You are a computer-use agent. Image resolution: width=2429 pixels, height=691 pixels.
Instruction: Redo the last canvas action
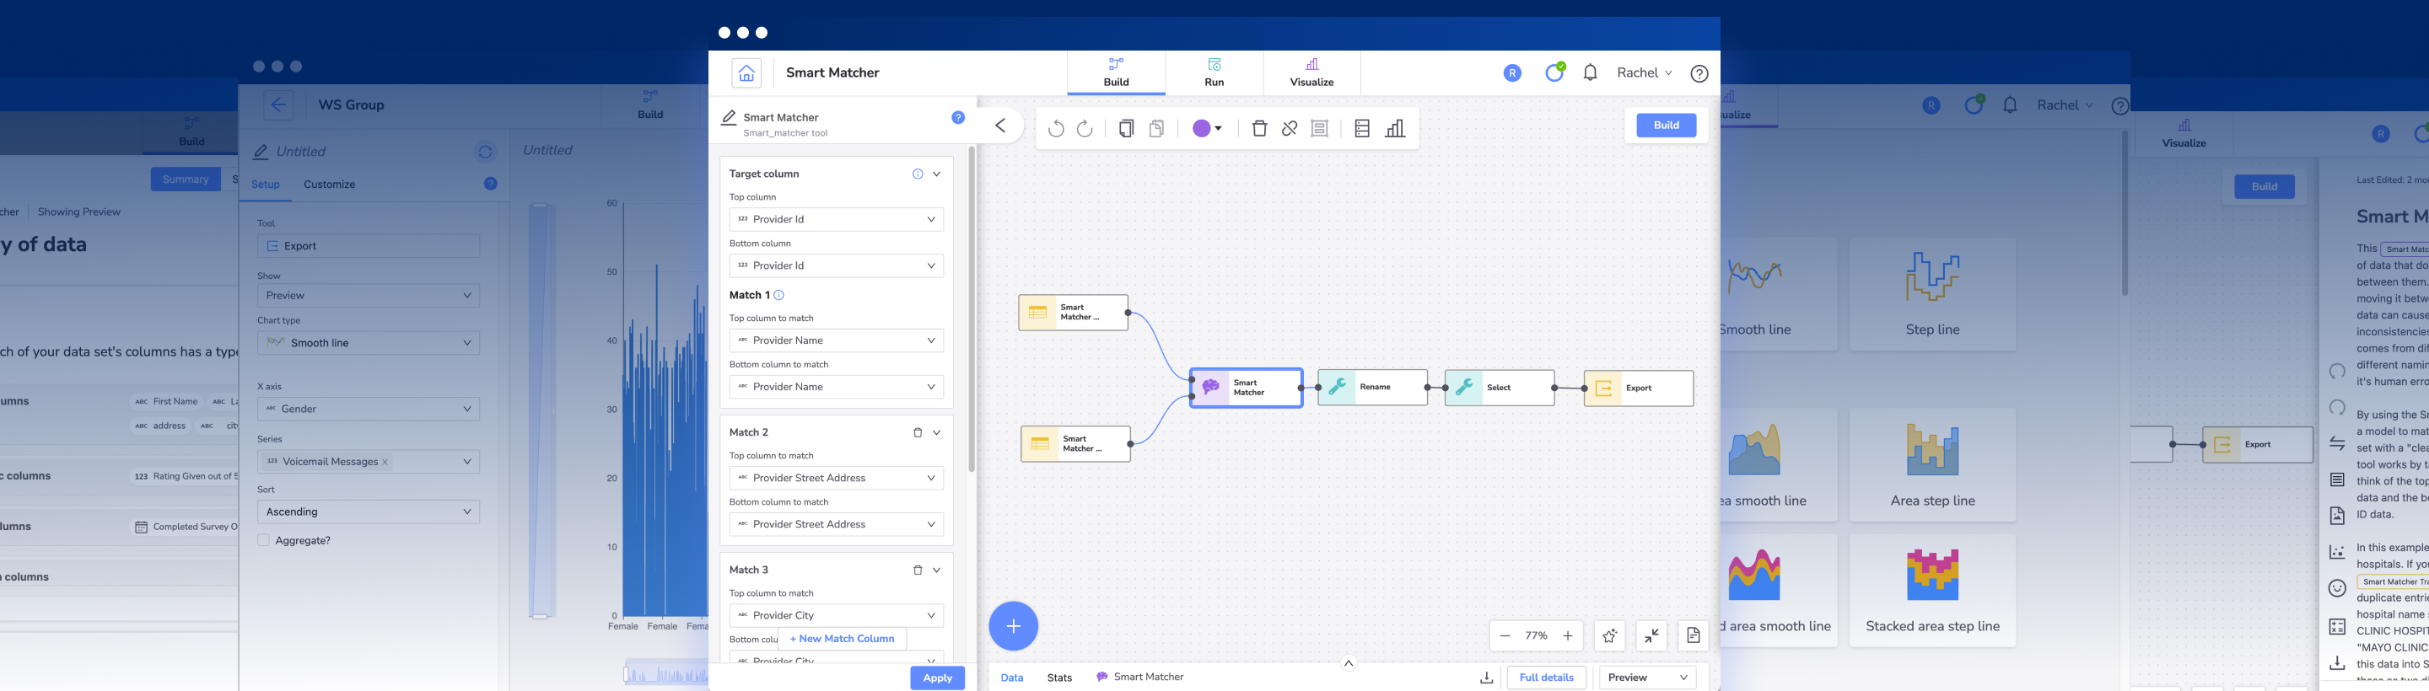point(1085,128)
